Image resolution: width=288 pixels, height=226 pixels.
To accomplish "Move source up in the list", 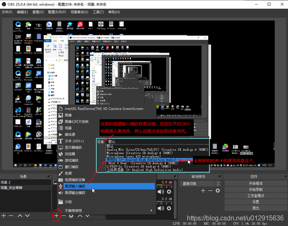I will pos(80,216).
